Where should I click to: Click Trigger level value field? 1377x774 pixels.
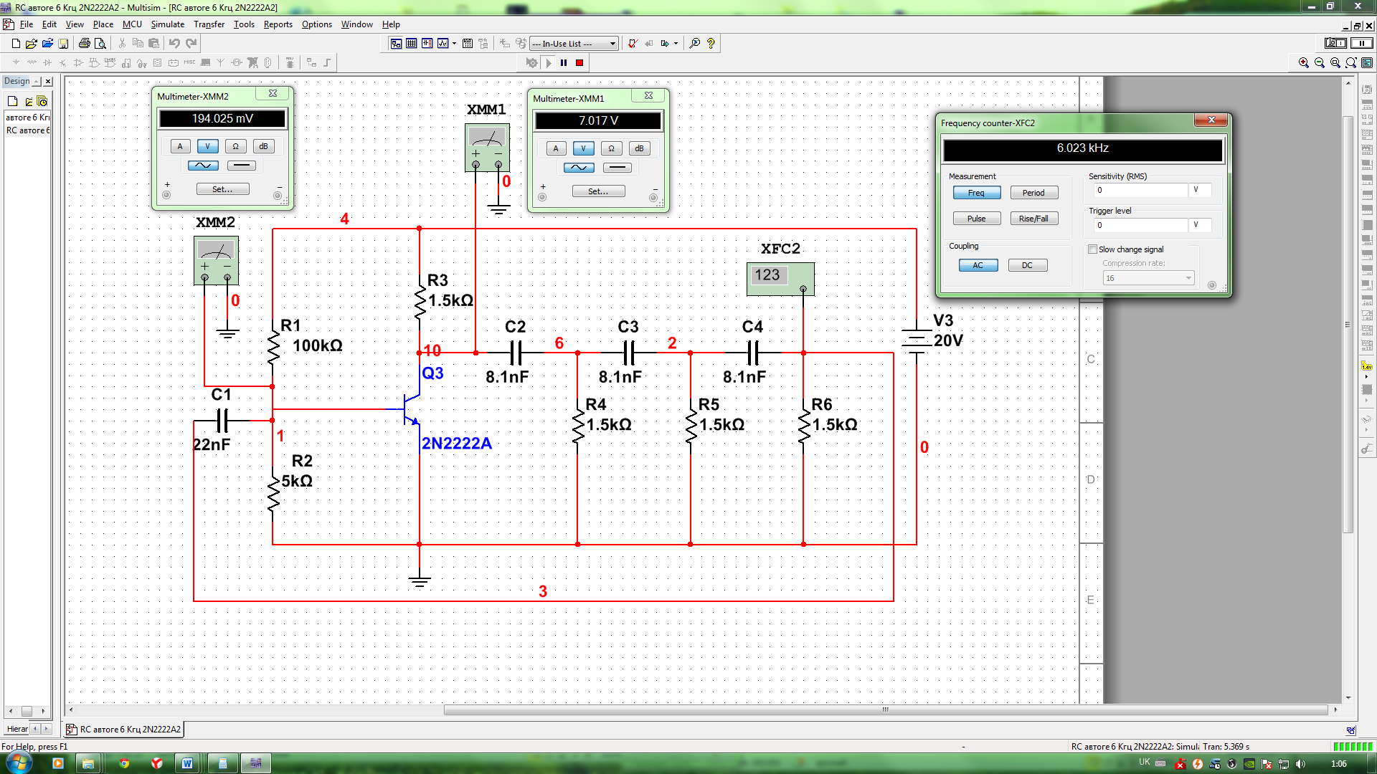[x=1140, y=225]
